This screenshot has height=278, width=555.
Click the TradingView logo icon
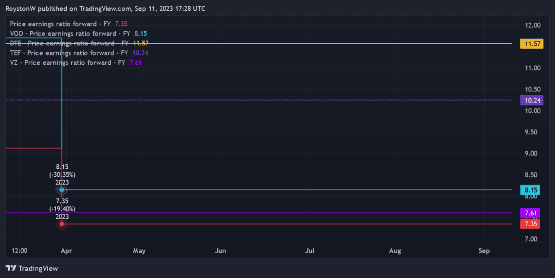point(11,268)
